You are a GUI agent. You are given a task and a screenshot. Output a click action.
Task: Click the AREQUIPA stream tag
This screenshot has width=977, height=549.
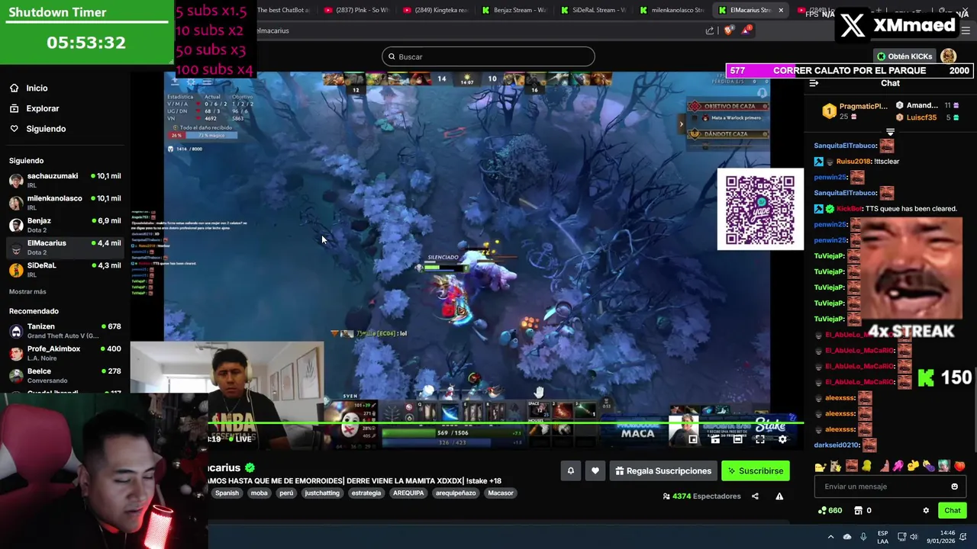point(408,493)
